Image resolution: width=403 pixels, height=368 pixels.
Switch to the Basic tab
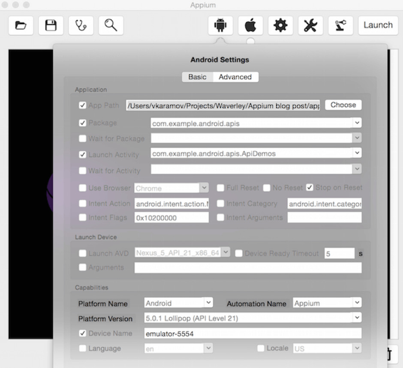197,77
